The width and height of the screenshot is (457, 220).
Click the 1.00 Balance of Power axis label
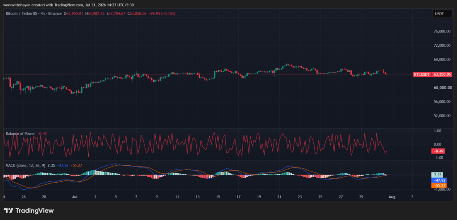pyautogui.click(x=438, y=131)
